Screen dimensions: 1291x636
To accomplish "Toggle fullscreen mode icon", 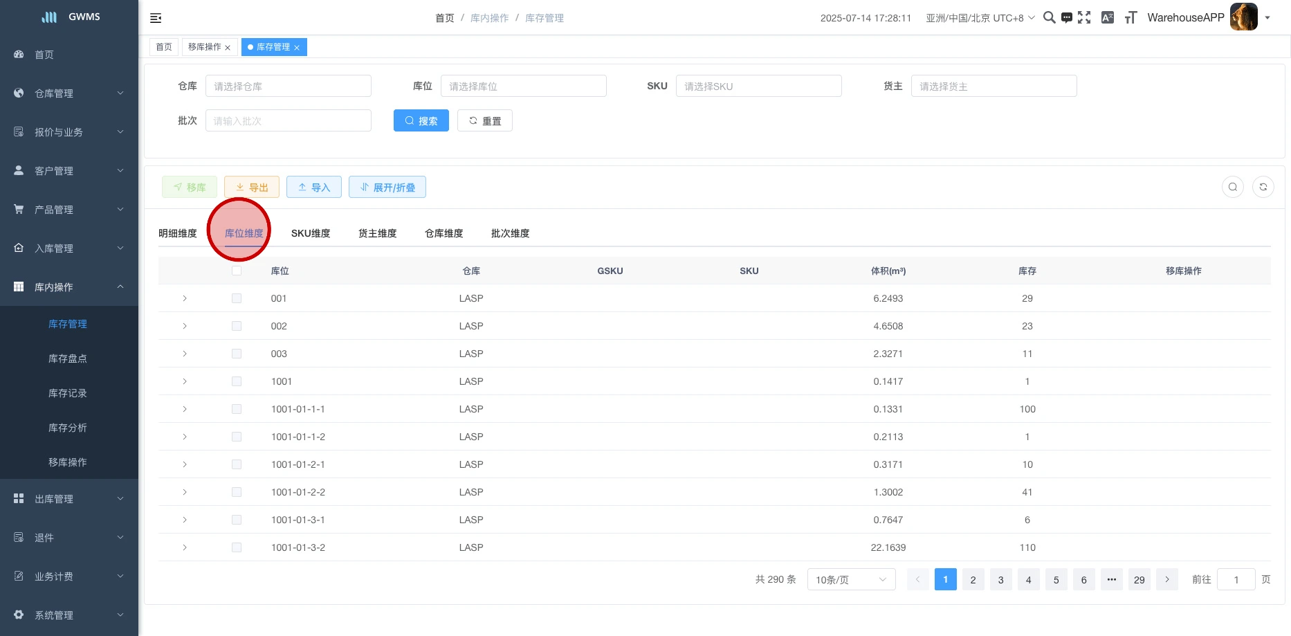I will [x=1084, y=18].
